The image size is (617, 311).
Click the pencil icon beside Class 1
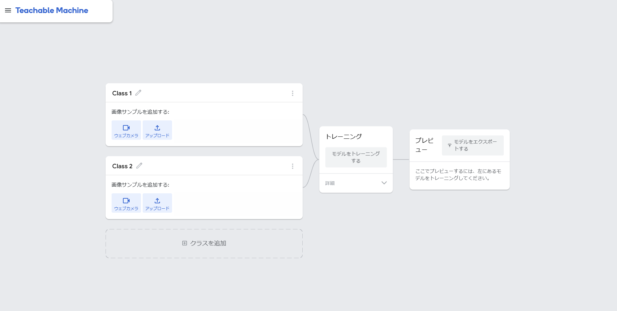(138, 93)
